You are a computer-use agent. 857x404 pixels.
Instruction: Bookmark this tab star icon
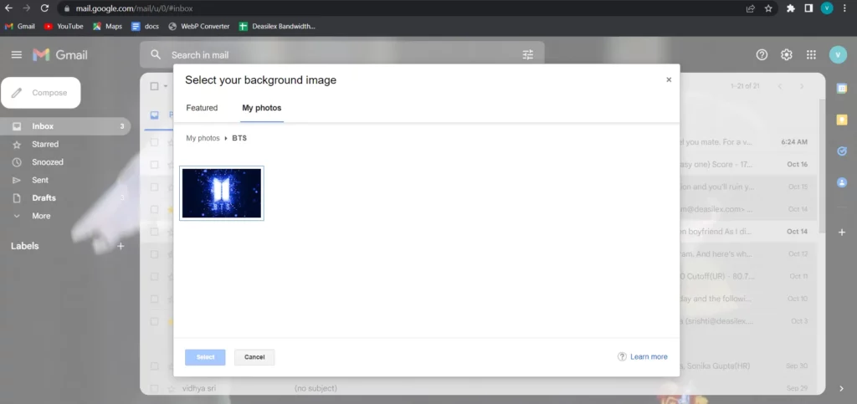pos(768,8)
